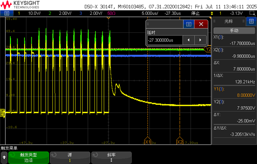Click the left drag handle of sidebar

[x=214, y=21]
